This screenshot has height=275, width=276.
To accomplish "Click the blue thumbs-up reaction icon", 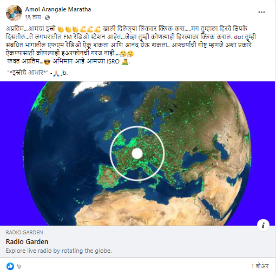I will point(10,266).
